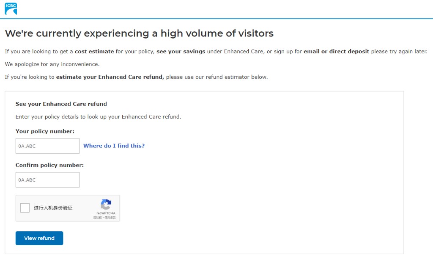Click the bold cost estimate text
The image size is (433, 260).
(x=94, y=51)
